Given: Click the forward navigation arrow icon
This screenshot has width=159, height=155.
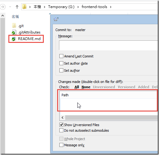Looking at the screenshot, I should (x=2, y=7).
